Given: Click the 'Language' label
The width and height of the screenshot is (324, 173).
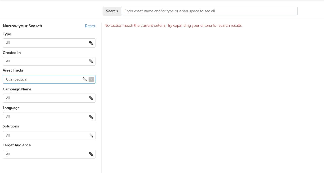Looking at the screenshot, I should click(11, 108).
